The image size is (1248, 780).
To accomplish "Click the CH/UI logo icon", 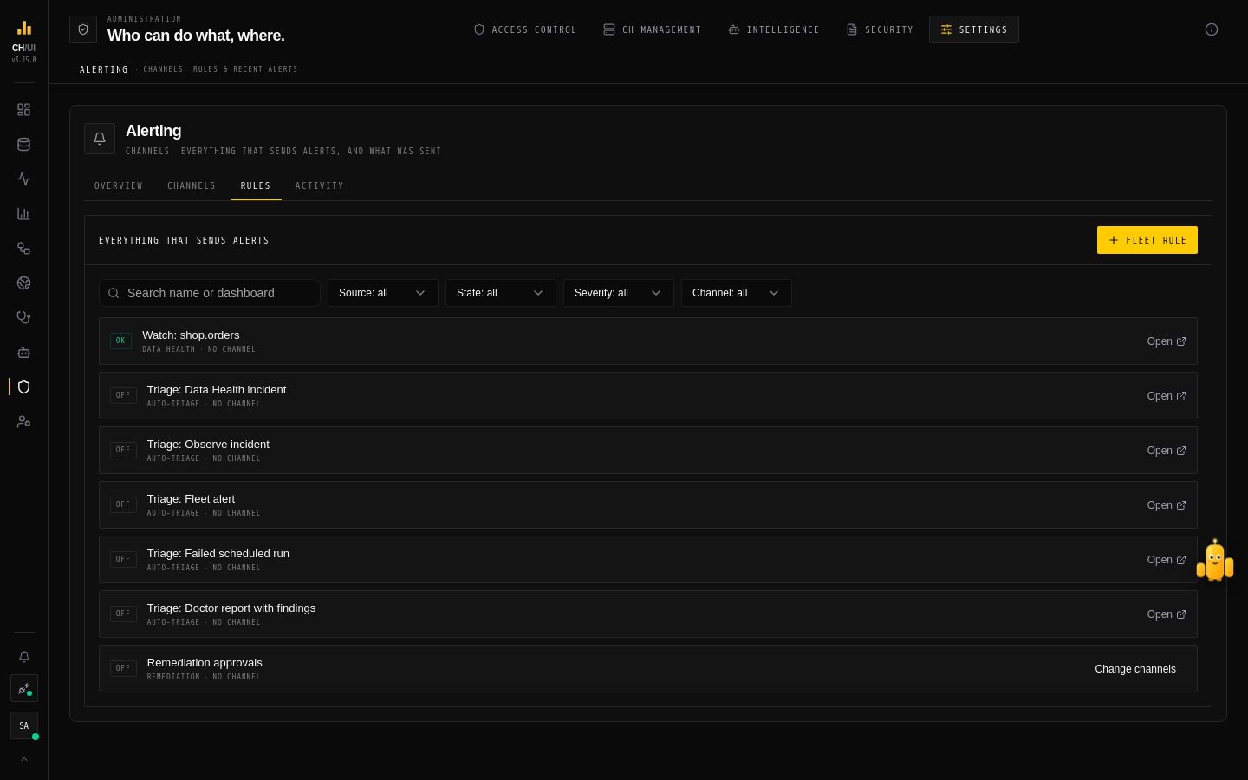I will point(24,28).
